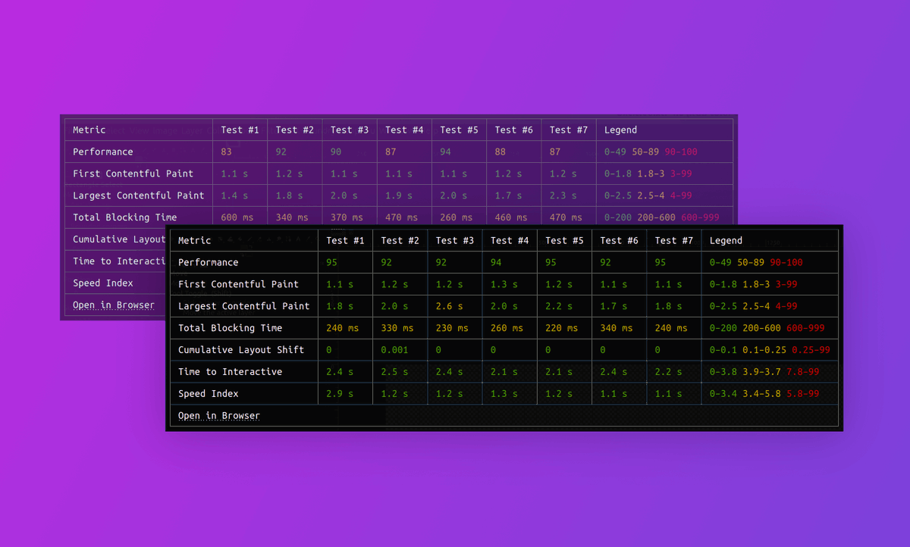Click back table 260 ms under Test #5
The image size is (910, 547).
pyautogui.click(x=457, y=217)
